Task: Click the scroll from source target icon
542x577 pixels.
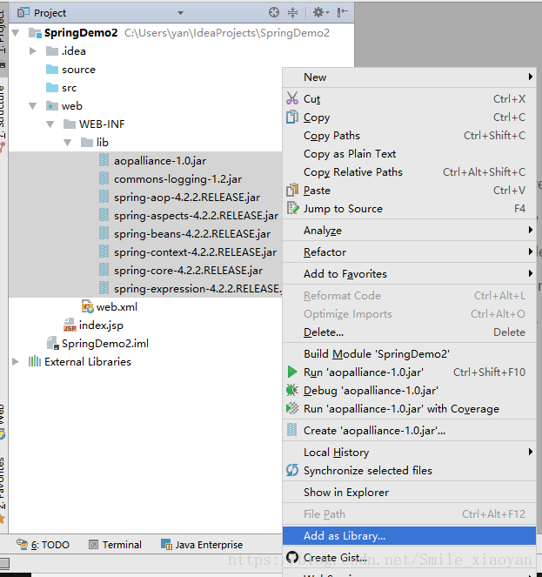Action: click(274, 12)
